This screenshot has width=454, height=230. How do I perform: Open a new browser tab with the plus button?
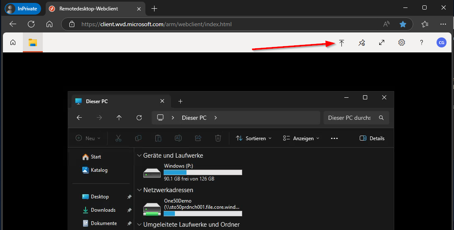155,9
